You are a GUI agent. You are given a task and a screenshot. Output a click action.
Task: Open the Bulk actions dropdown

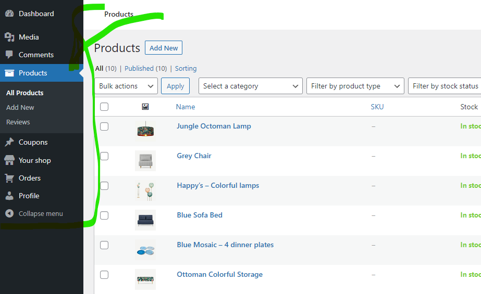pyautogui.click(x=126, y=86)
